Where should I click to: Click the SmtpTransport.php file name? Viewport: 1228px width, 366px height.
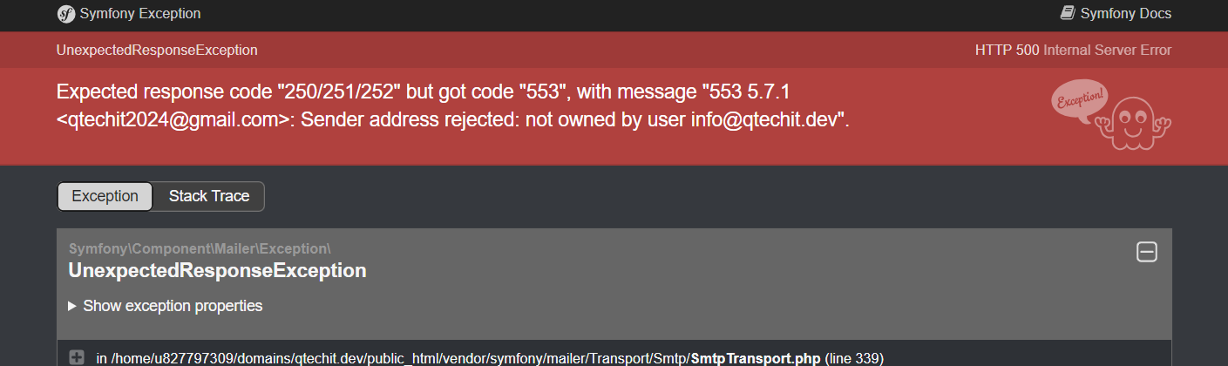click(x=756, y=358)
